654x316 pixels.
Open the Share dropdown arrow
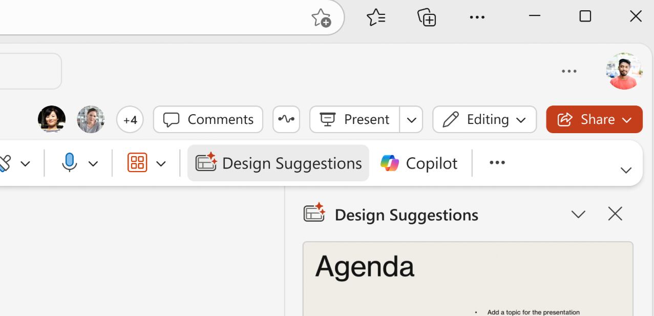point(627,119)
